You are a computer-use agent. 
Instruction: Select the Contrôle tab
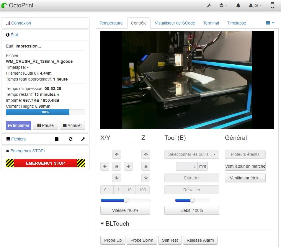pos(139,23)
